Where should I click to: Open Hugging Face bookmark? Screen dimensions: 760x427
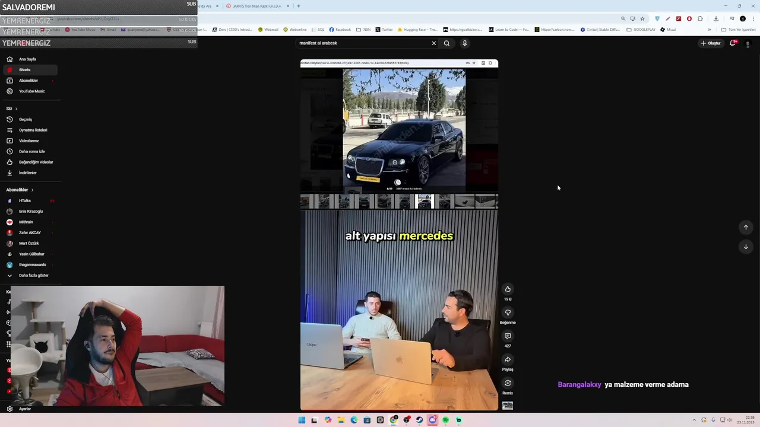point(418,29)
